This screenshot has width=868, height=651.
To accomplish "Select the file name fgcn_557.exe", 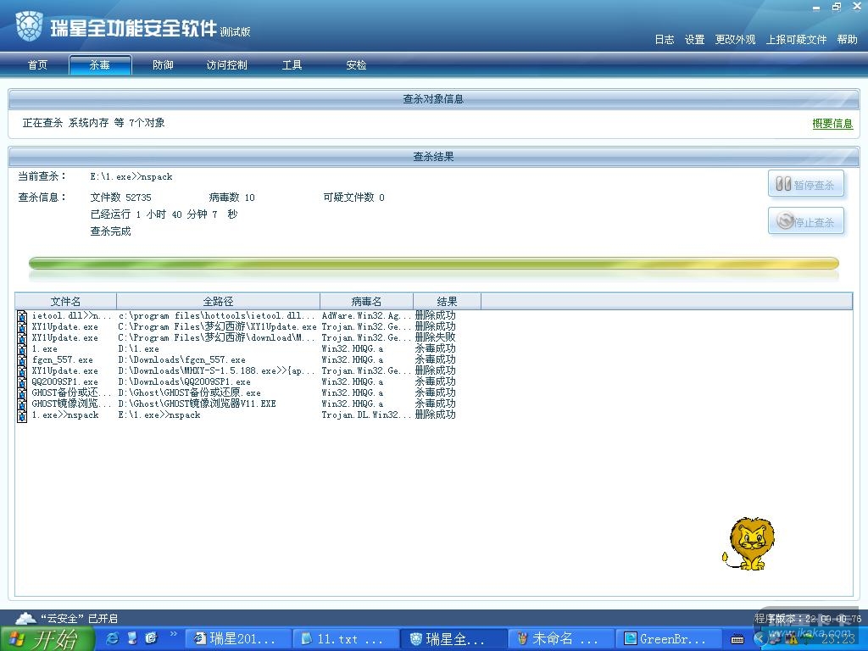I will pyautogui.click(x=62, y=359).
